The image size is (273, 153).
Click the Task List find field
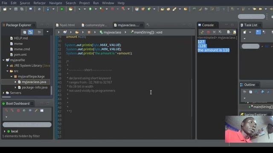click(x=250, y=46)
